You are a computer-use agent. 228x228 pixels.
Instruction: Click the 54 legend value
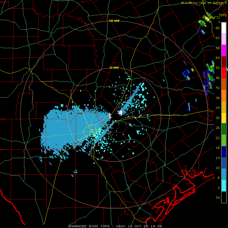pos(218,58)
